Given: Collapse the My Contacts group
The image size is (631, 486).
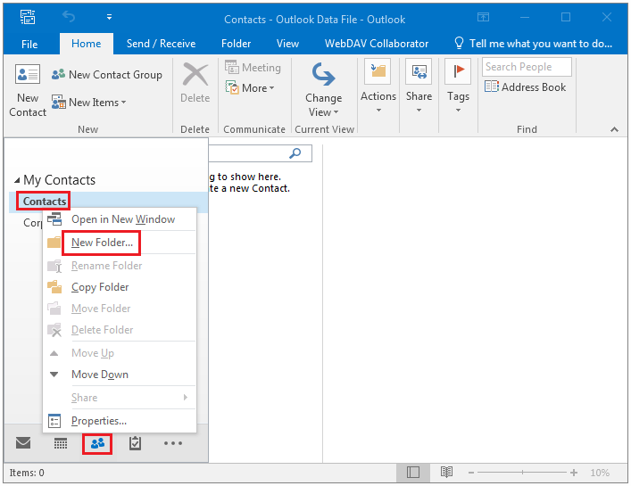Looking at the screenshot, I should pyautogui.click(x=17, y=180).
